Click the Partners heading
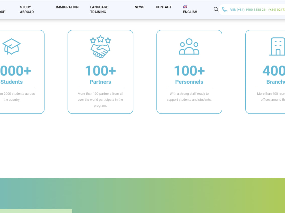The height and width of the screenshot is (213, 285). tap(100, 82)
